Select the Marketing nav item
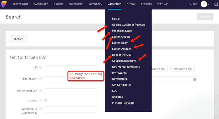The image size is (219, 119). tap(115, 4)
